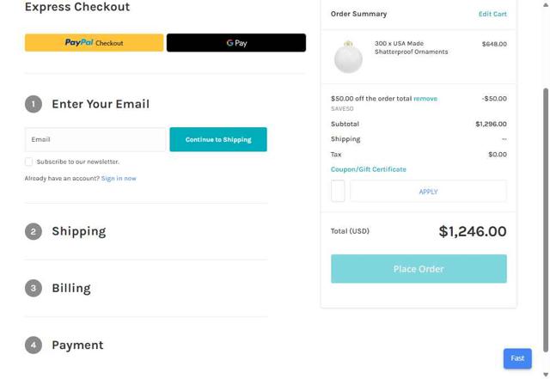Click the PayPal Checkout button

coord(94,42)
